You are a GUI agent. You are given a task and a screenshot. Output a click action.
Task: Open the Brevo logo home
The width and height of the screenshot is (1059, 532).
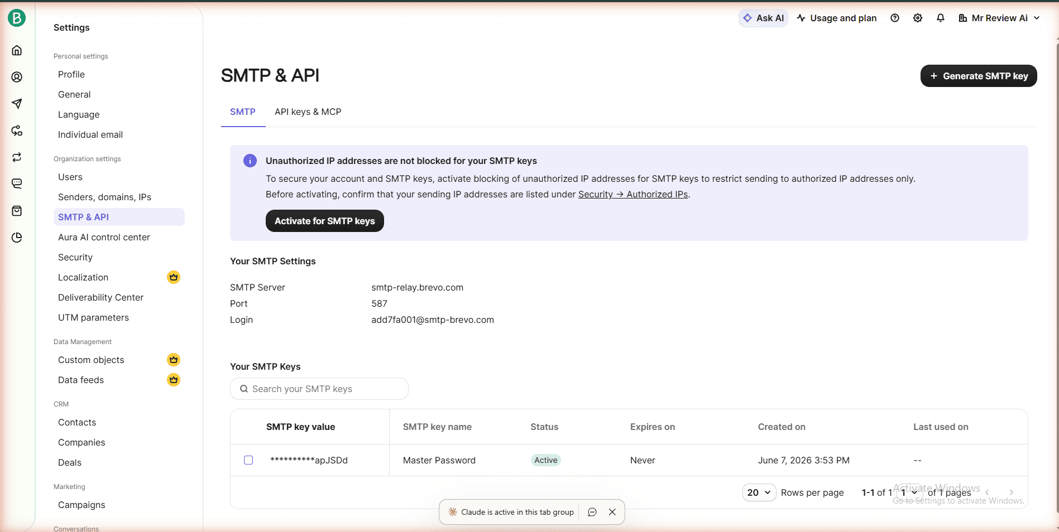click(x=17, y=18)
